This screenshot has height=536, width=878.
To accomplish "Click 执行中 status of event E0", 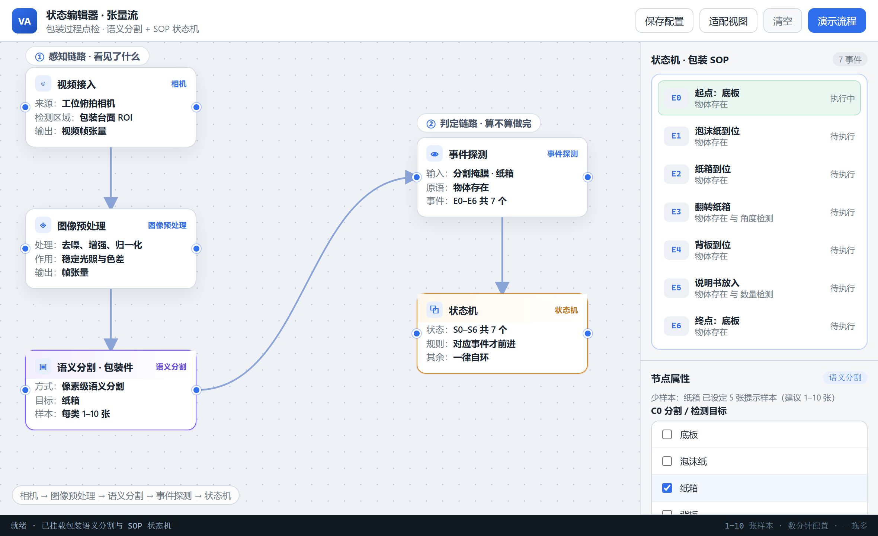I will [x=842, y=98].
